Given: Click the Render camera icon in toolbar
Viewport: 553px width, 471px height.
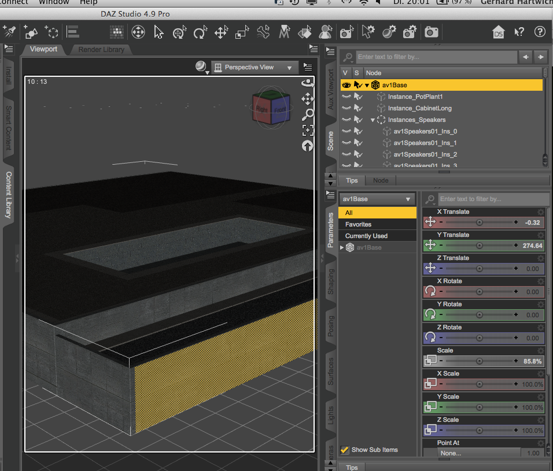Looking at the screenshot, I should [x=431, y=32].
